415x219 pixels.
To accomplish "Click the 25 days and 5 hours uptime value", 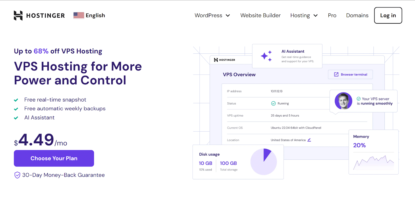I will point(285,116).
